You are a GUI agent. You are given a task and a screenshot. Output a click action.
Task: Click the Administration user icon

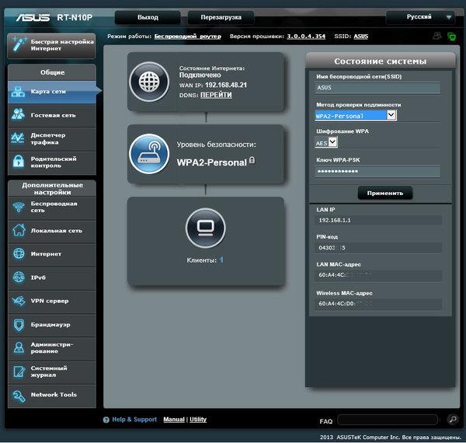click(x=19, y=347)
